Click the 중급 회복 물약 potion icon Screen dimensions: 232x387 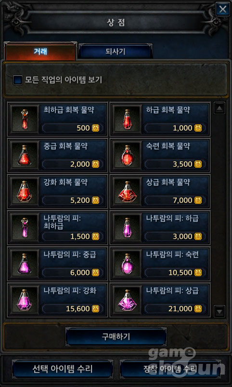[25, 155]
